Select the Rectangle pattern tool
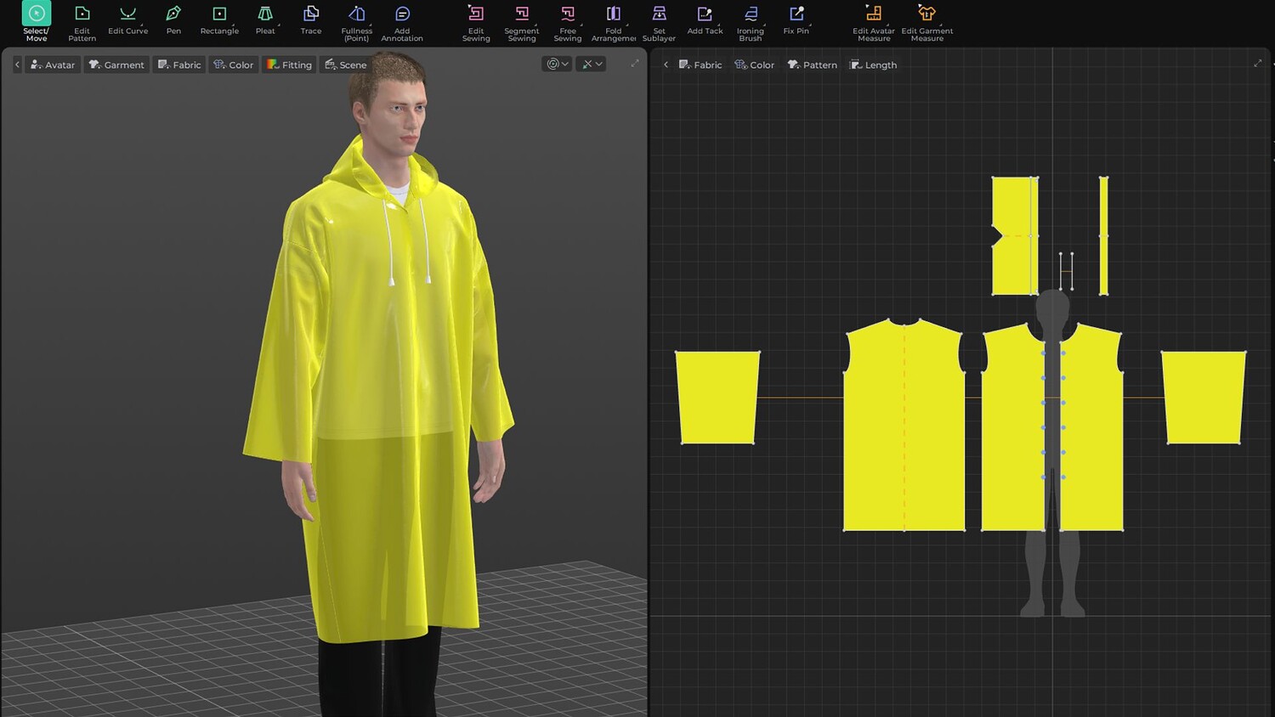This screenshot has width=1275, height=717. pos(219,20)
